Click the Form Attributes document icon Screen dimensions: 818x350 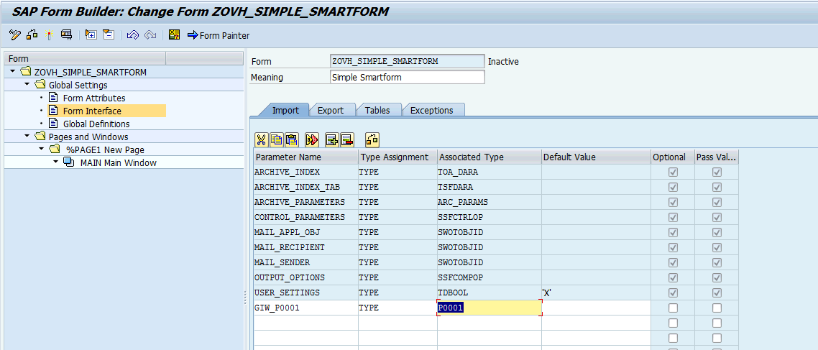[x=52, y=98]
